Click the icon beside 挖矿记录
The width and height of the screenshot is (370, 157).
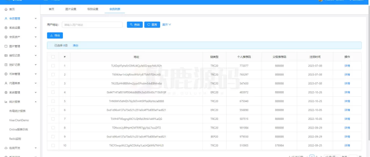click(6, 65)
